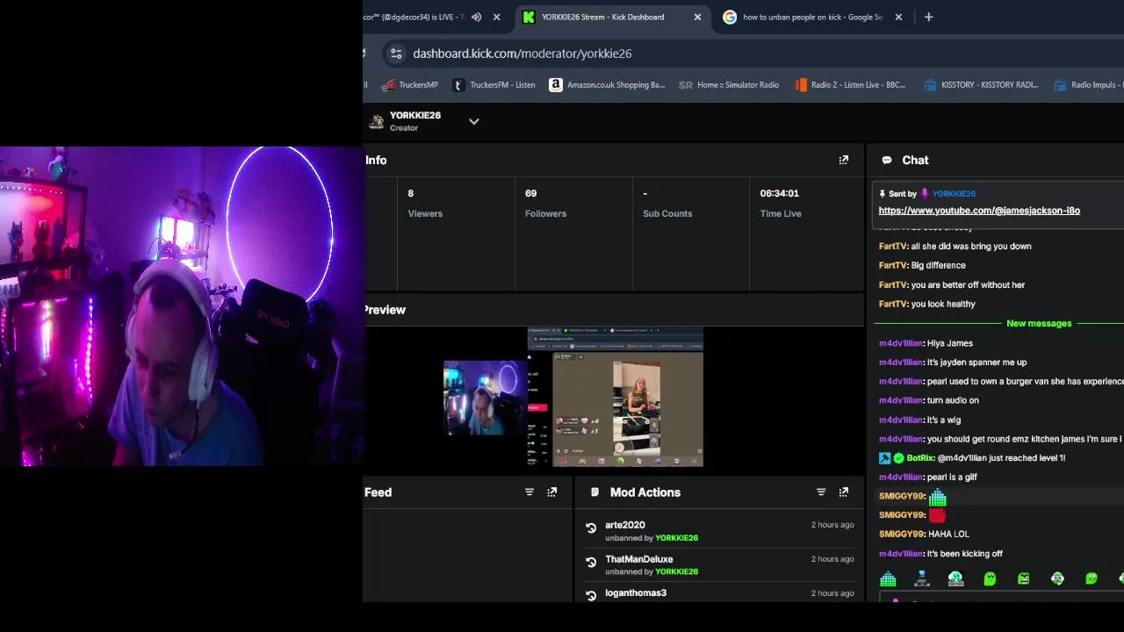Open a new browser tab
This screenshot has width=1124, height=632.
(x=928, y=17)
